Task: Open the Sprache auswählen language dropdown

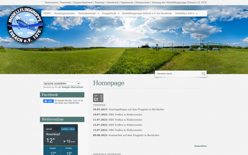Action: coord(61,83)
